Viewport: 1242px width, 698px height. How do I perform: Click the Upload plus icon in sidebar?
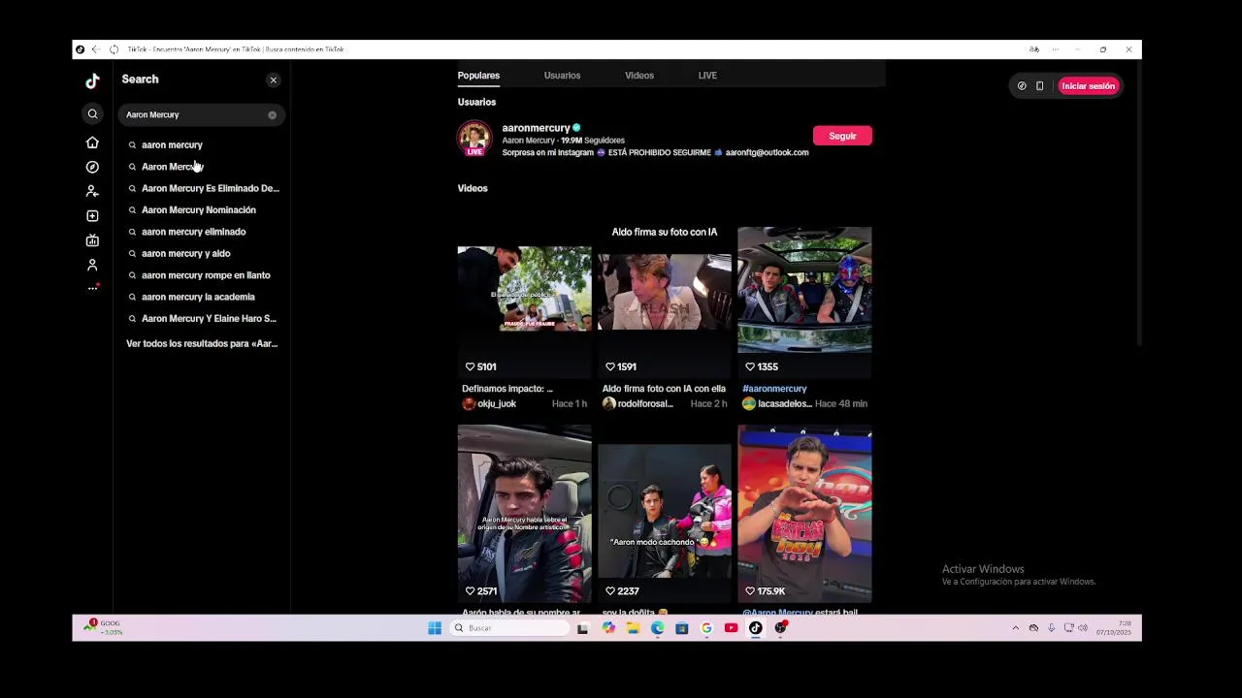tap(92, 215)
